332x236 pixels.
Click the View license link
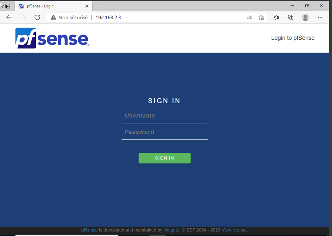coord(234,230)
